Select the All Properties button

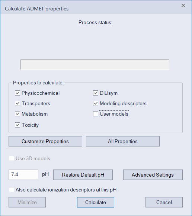tap(123, 141)
